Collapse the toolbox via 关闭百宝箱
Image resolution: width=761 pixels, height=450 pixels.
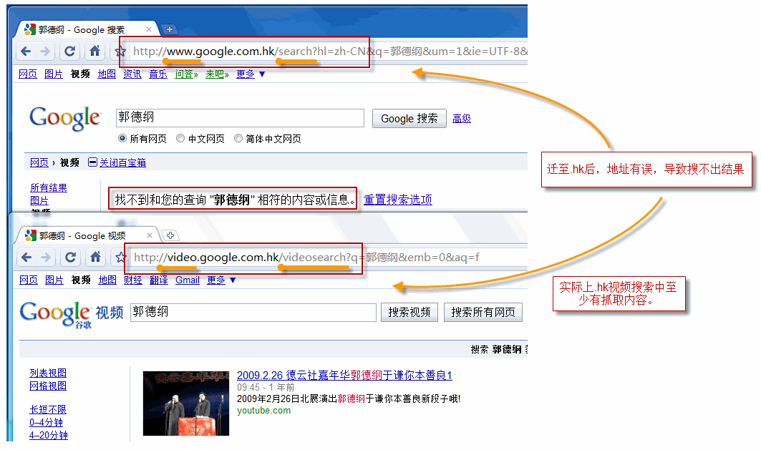point(123,163)
